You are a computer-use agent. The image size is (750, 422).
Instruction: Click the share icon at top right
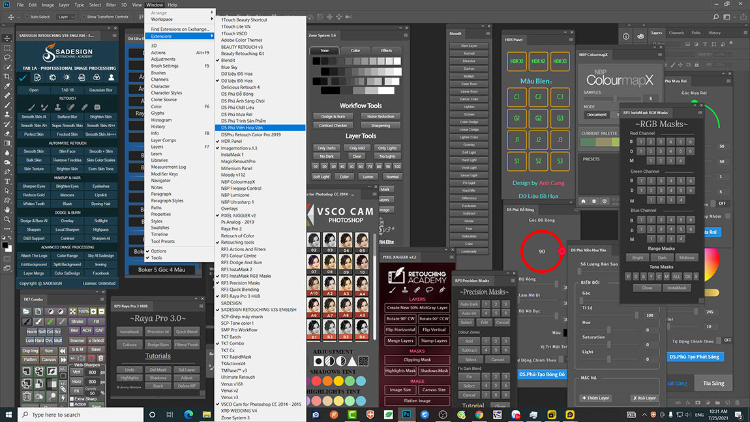pyautogui.click(x=743, y=17)
